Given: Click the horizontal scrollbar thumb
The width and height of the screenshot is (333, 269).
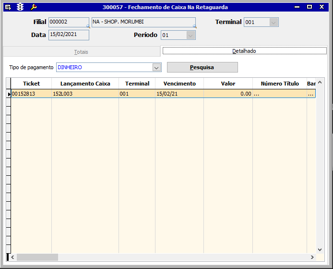Looking at the screenshot, I should click(x=37, y=257).
